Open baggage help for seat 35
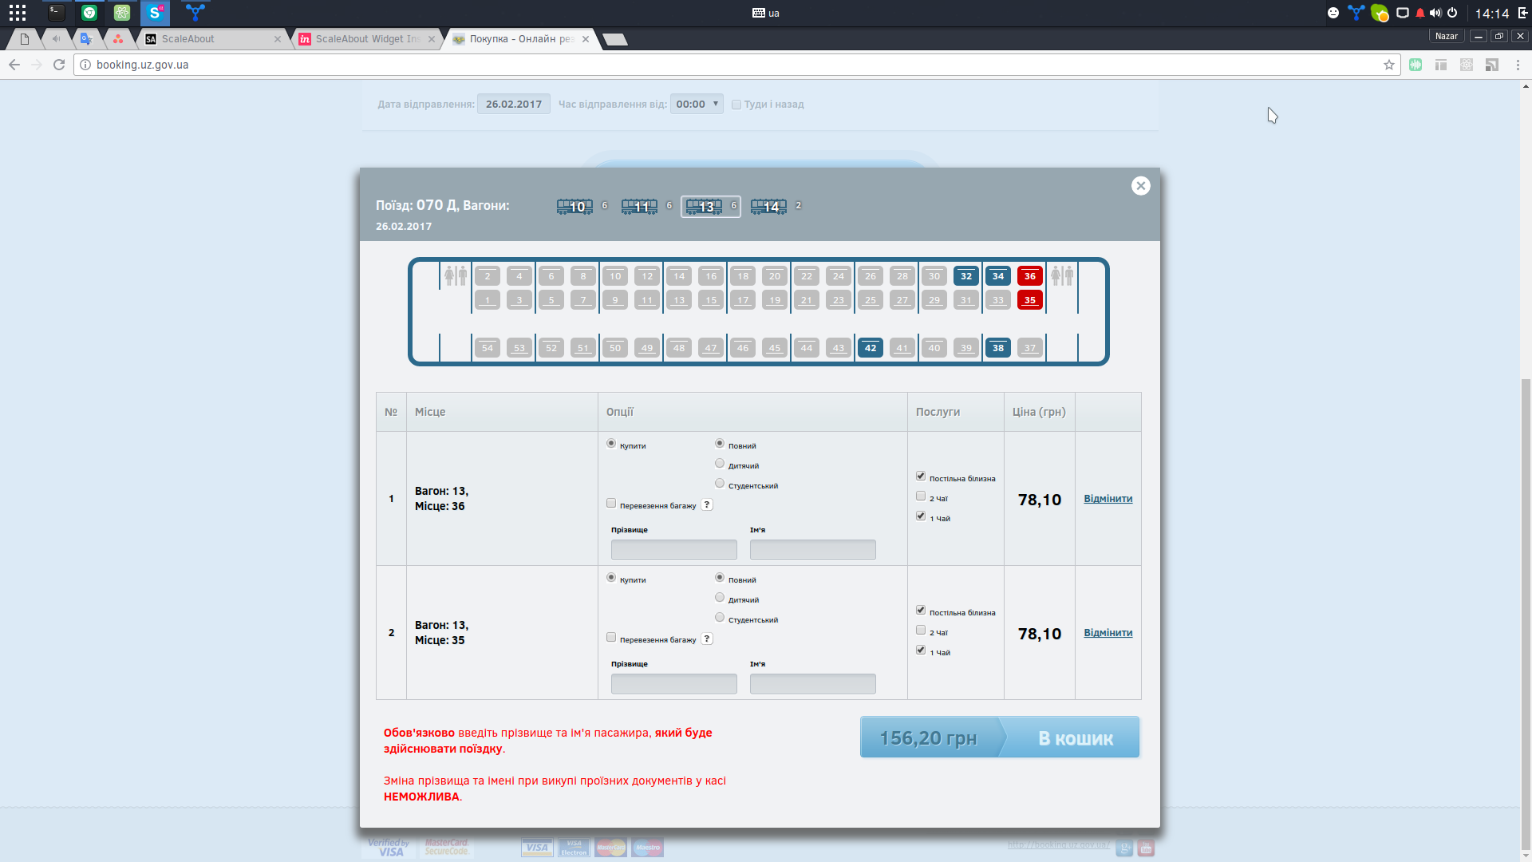 [x=707, y=639]
